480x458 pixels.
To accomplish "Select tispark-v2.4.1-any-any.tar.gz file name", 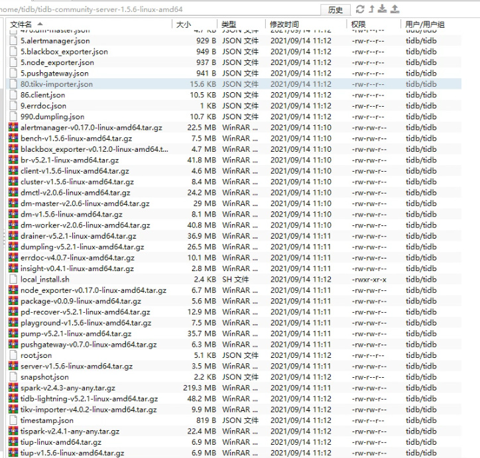I will tap(70, 431).
